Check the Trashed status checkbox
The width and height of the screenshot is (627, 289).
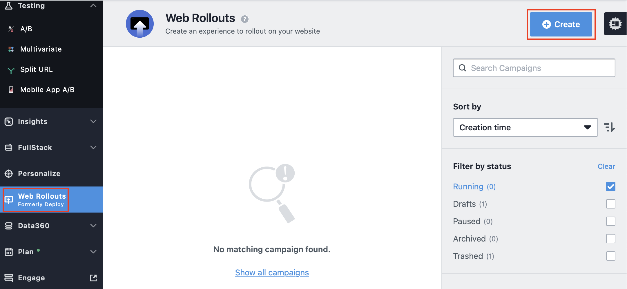(610, 256)
